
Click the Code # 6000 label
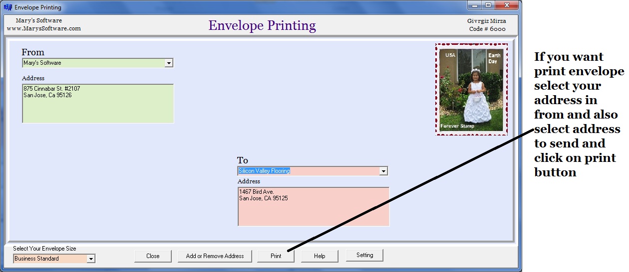(x=487, y=29)
